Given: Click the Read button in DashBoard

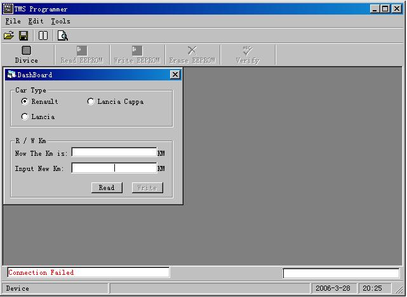Looking at the screenshot, I should point(107,187).
